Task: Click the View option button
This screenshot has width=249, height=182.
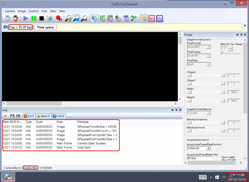Action: 45,27
